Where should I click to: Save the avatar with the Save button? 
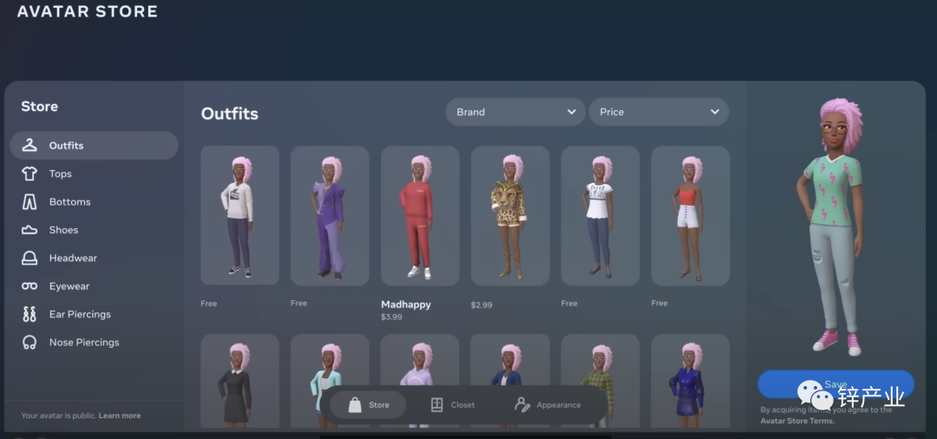835,384
